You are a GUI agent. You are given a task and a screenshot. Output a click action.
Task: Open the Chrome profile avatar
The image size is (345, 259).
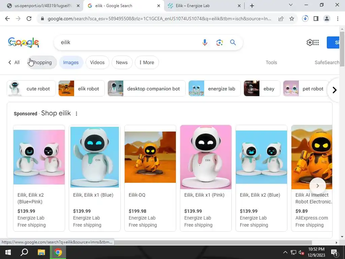(x=327, y=19)
